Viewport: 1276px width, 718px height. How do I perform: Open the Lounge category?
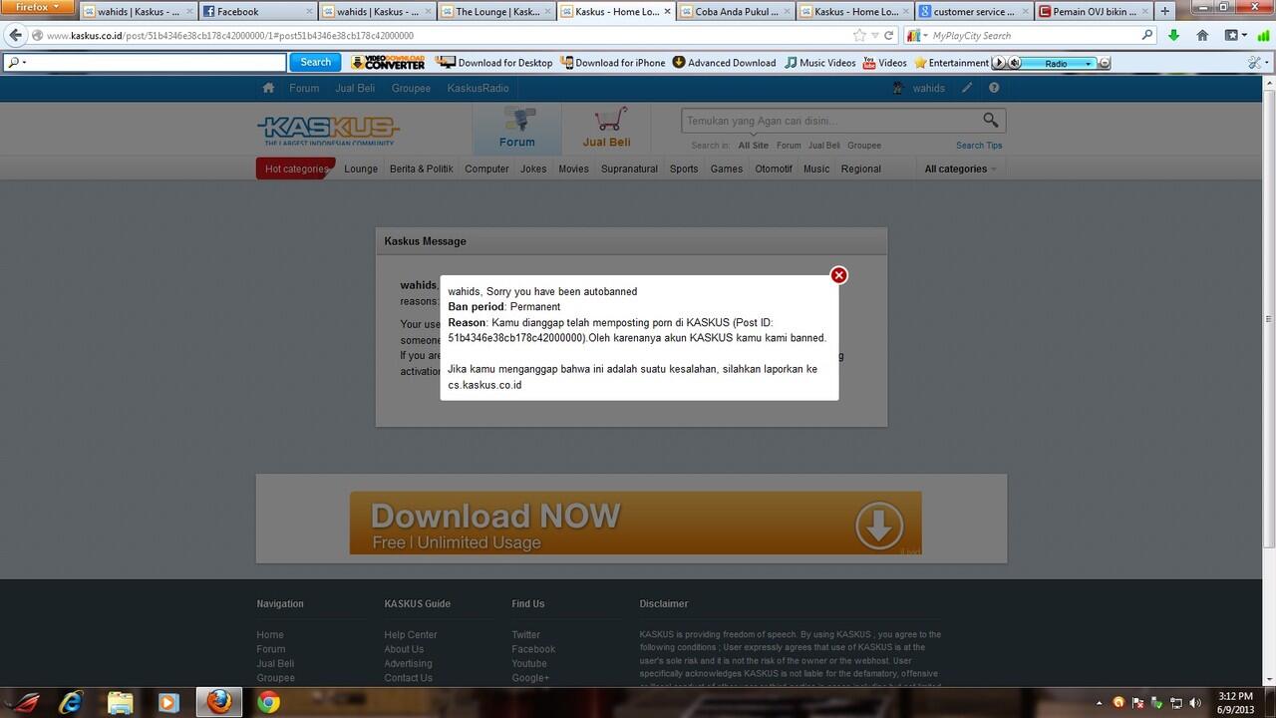pyautogui.click(x=361, y=169)
